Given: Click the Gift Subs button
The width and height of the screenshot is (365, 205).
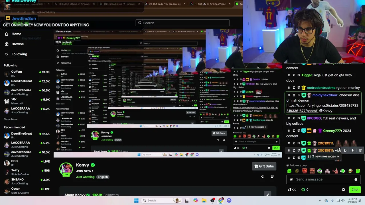Looking at the screenshot, I should (264, 166).
